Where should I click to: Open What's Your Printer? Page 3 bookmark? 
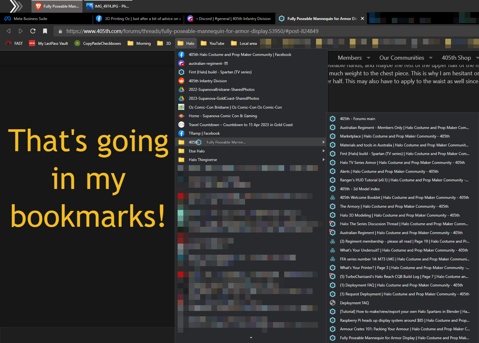[402, 268]
